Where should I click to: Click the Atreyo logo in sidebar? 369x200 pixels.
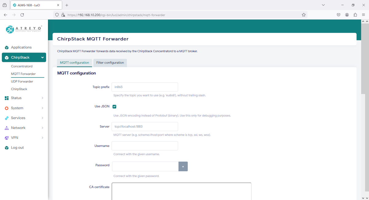click(24, 29)
